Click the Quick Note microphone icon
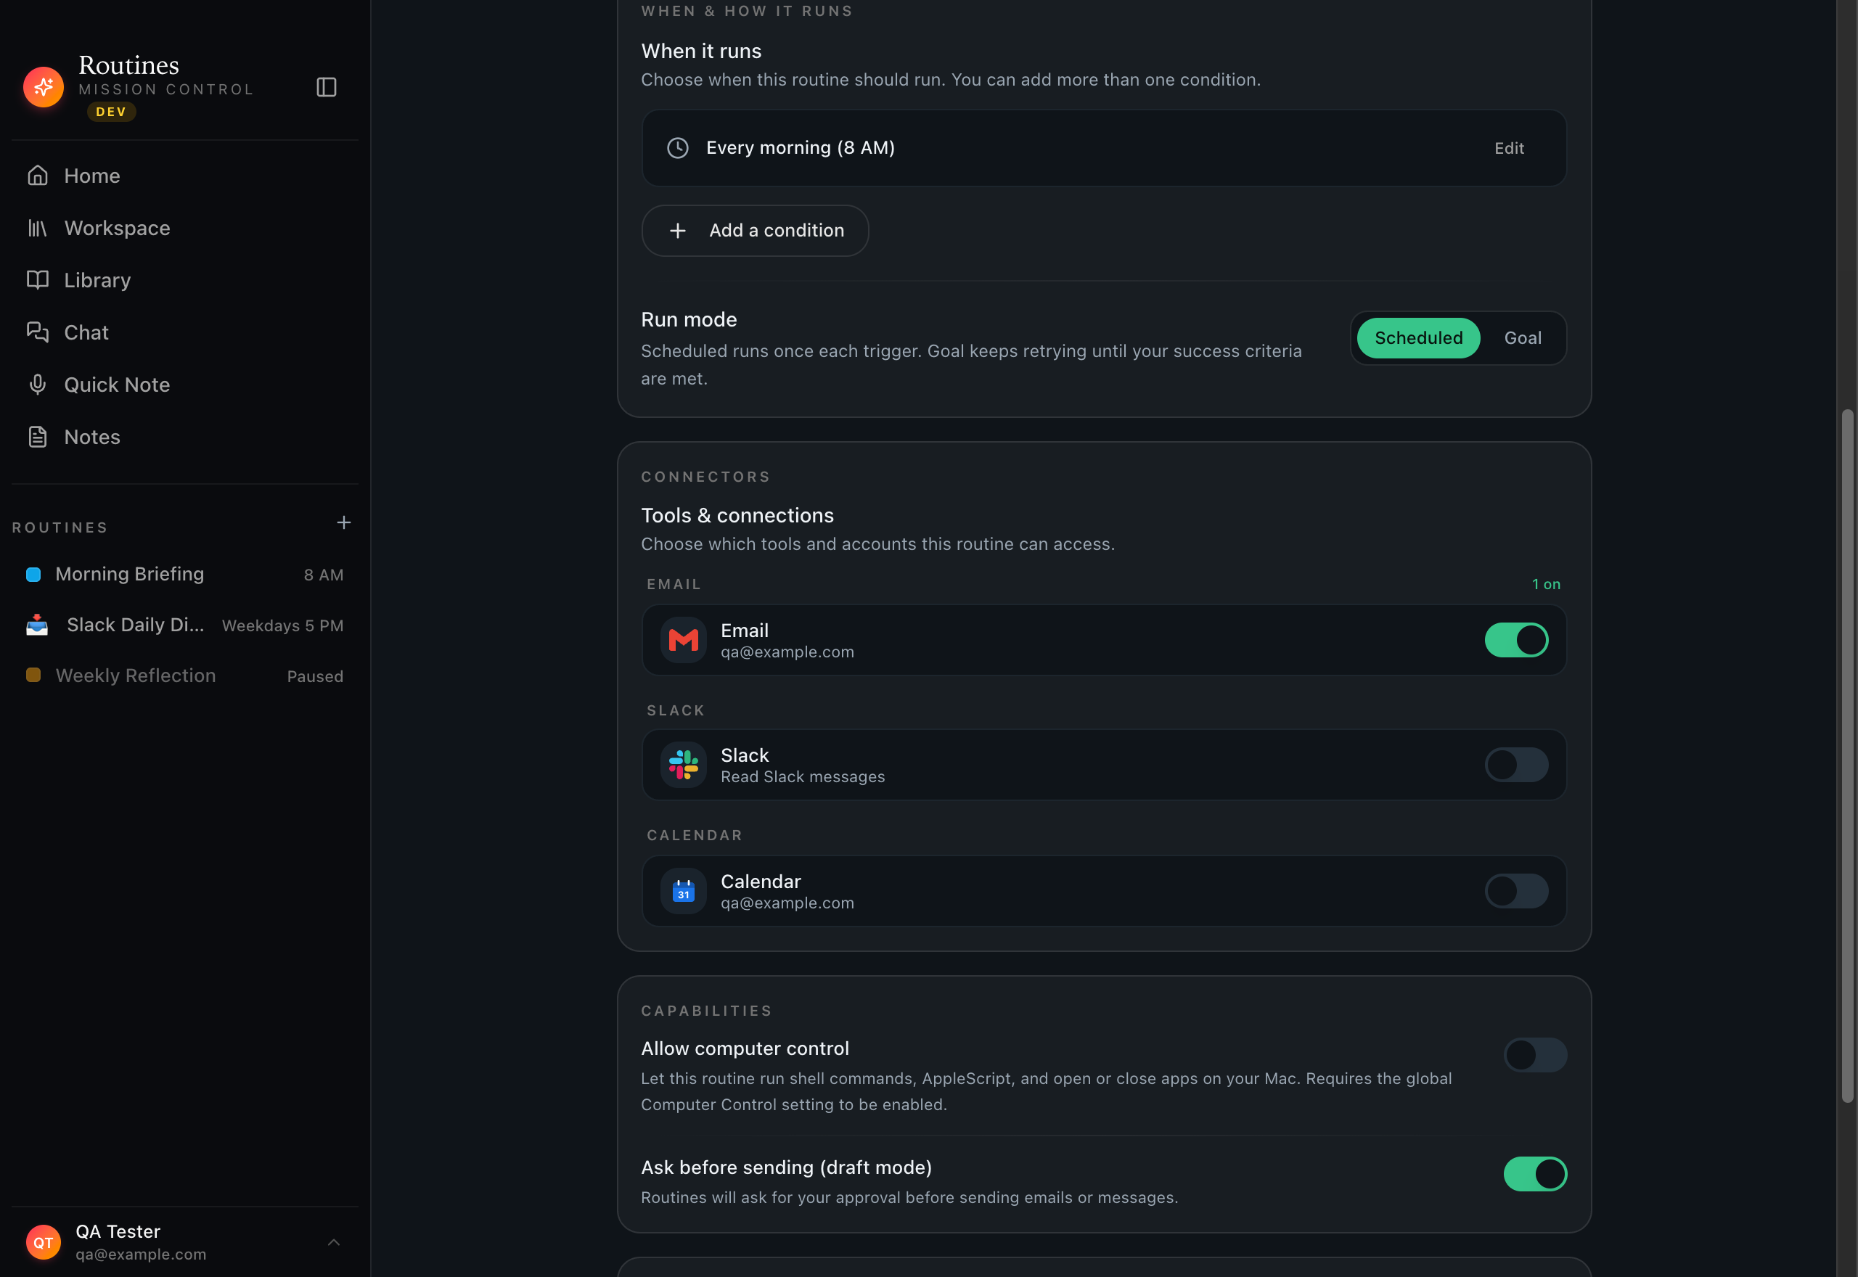1858x1277 pixels. click(x=38, y=385)
